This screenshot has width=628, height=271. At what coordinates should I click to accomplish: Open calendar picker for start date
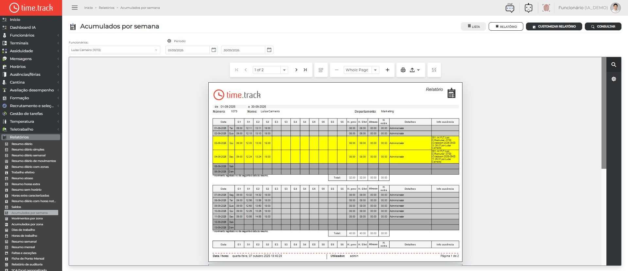[x=214, y=50]
